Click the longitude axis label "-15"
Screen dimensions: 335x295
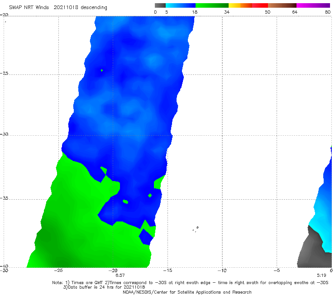167,270
